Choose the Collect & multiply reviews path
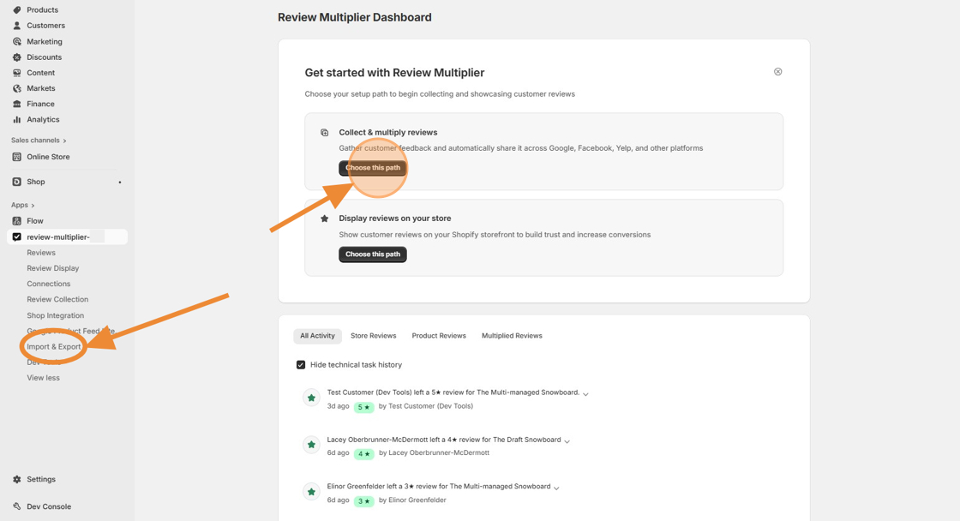The width and height of the screenshot is (960, 521). 373,168
